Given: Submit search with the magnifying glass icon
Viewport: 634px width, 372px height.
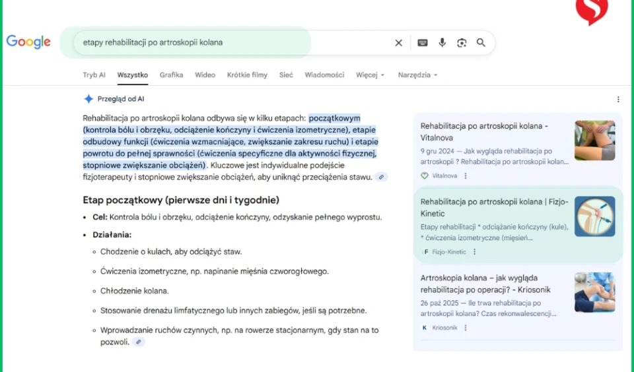Looking at the screenshot, I should tap(481, 42).
